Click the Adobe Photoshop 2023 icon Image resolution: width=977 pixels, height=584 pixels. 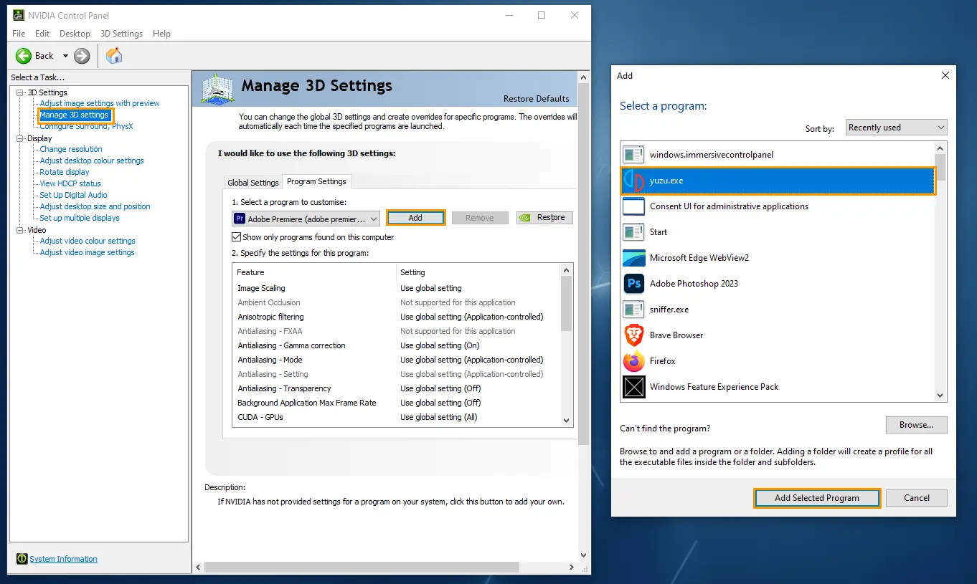pyautogui.click(x=634, y=284)
